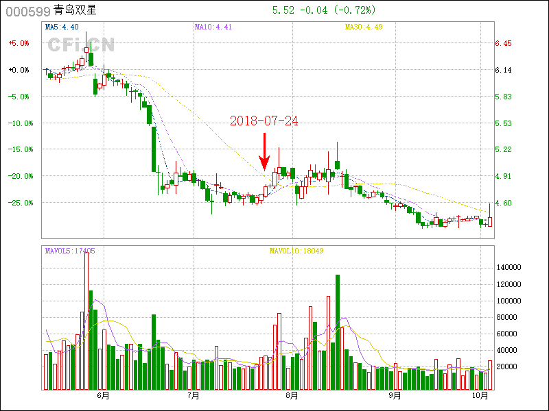Click the long green candlestick of the June plunge

coord(154,149)
